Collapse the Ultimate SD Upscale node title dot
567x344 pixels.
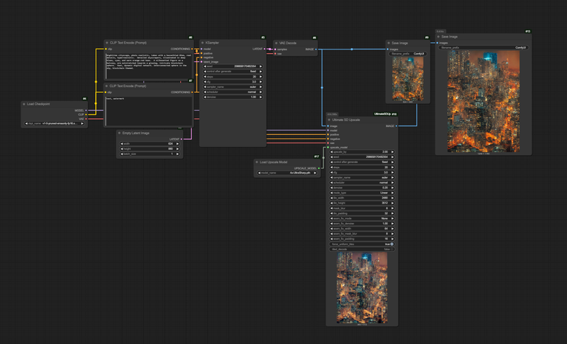pos(329,120)
